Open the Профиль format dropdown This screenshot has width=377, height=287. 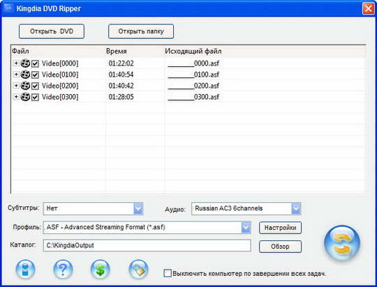pos(246,228)
